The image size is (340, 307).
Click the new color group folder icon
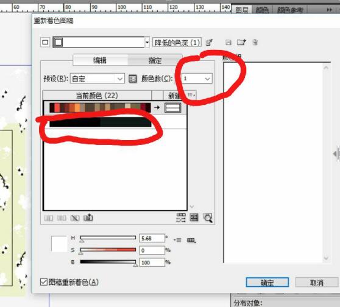(x=241, y=42)
